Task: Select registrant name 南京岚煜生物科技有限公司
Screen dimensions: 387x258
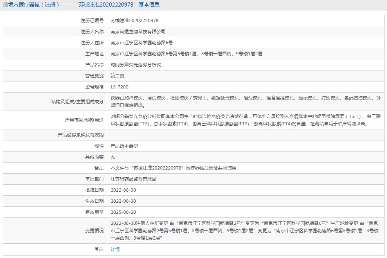Action: [138, 32]
